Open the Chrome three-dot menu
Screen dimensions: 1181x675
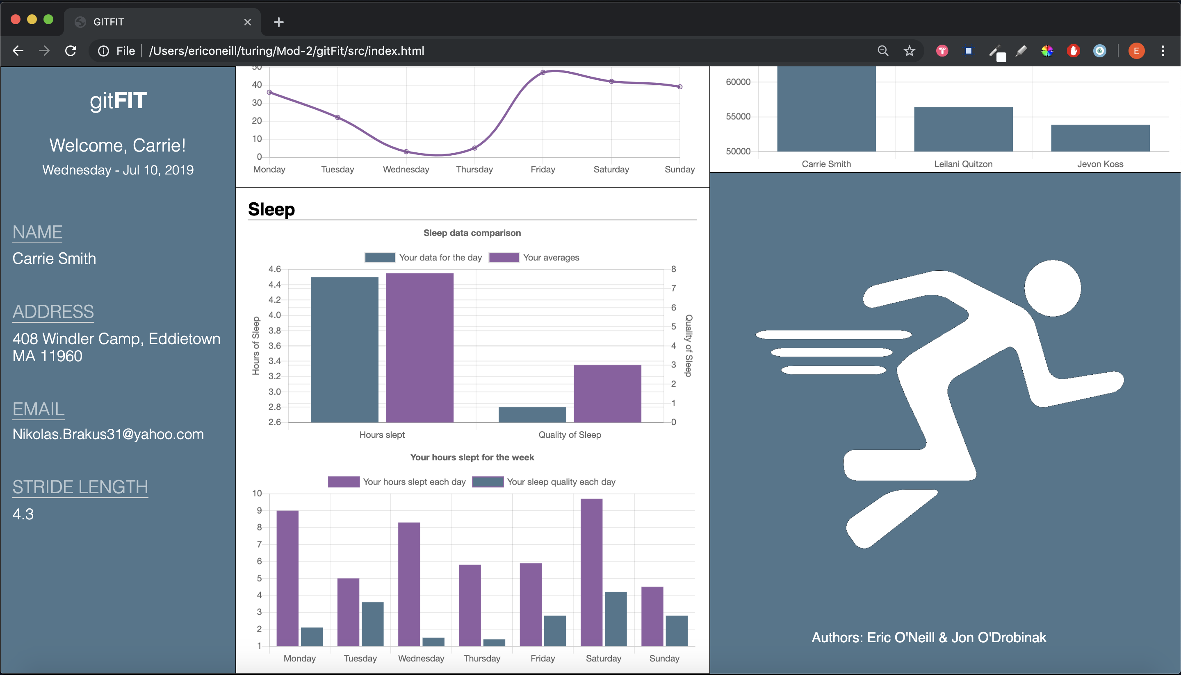(1163, 51)
